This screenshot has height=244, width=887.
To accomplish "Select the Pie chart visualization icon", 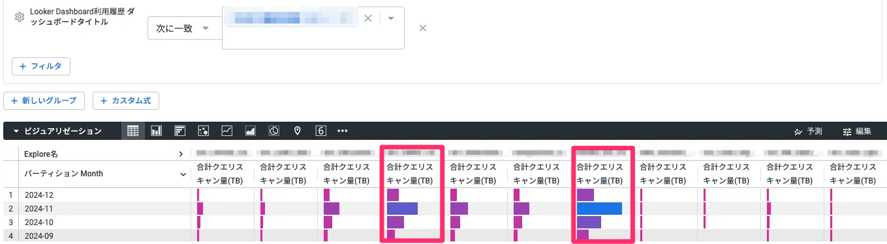I will [273, 131].
